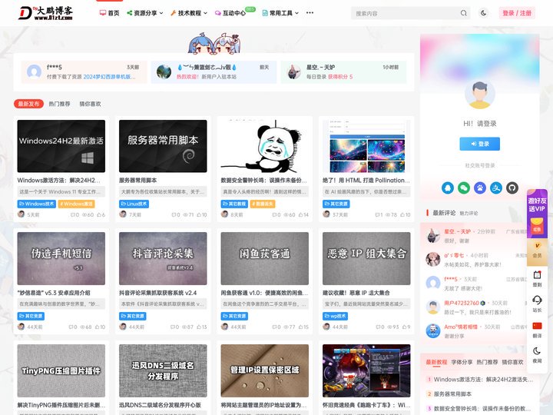Select the 最新教程 sidebar tab

pyautogui.click(x=436, y=362)
